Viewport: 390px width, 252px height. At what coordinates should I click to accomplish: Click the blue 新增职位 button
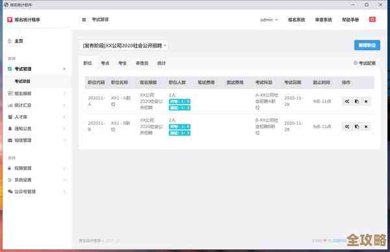coord(367,45)
